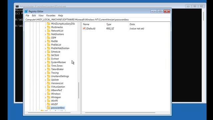
Task: Open the Help menu
Action: tap(61, 16)
